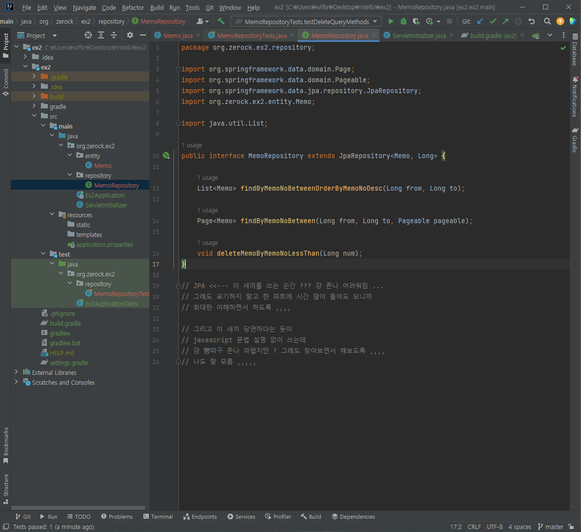Click UTF-8 encoding in status bar
Screen dimensions: 581x532
pos(495,527)
